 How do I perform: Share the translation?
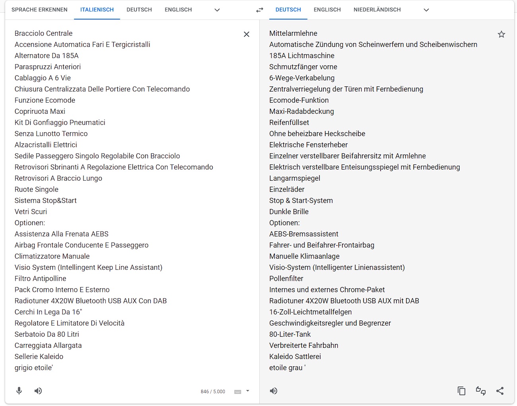coord(500,391)
